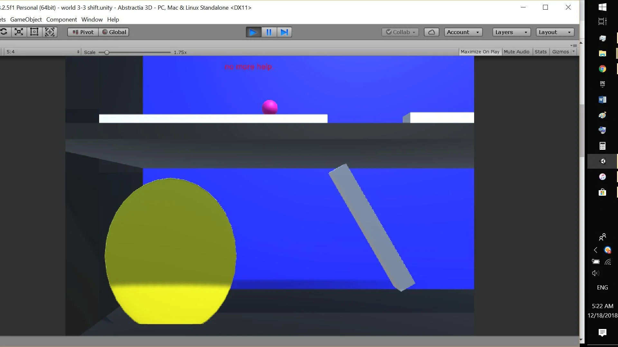Click the Play button to stop play mode

click(x=253, y=32)
